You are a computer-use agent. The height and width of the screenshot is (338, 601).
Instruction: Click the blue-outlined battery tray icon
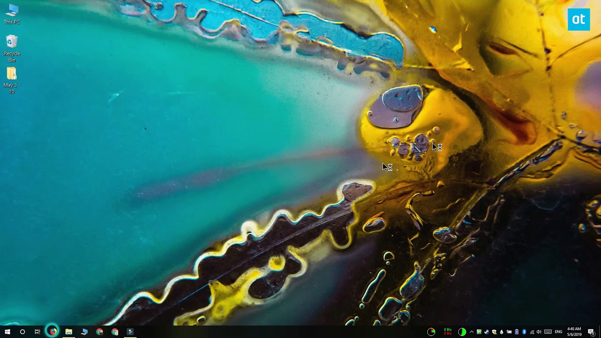pos(516,332)
